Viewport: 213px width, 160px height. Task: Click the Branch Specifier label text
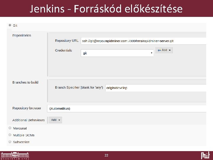[x=79, y=87]
